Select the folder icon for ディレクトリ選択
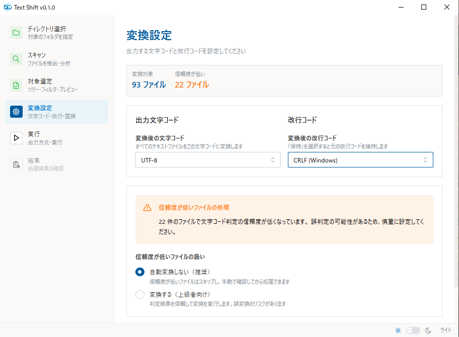Screen dimensions: 459x337 pos(16,32)
